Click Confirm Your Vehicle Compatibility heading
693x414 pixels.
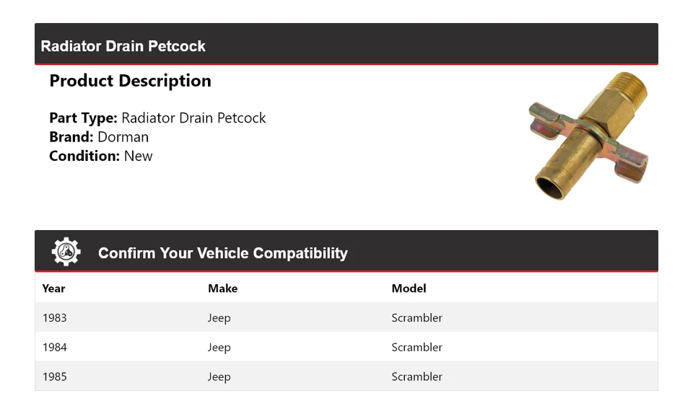coord(222,253)
